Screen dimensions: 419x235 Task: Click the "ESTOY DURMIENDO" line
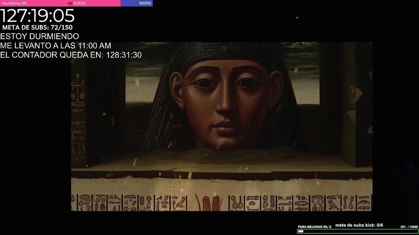coord(40,37)
